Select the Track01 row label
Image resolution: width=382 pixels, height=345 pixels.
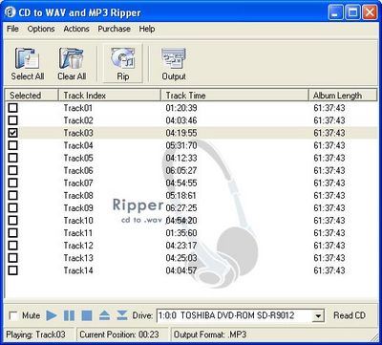tap(78, 108)
